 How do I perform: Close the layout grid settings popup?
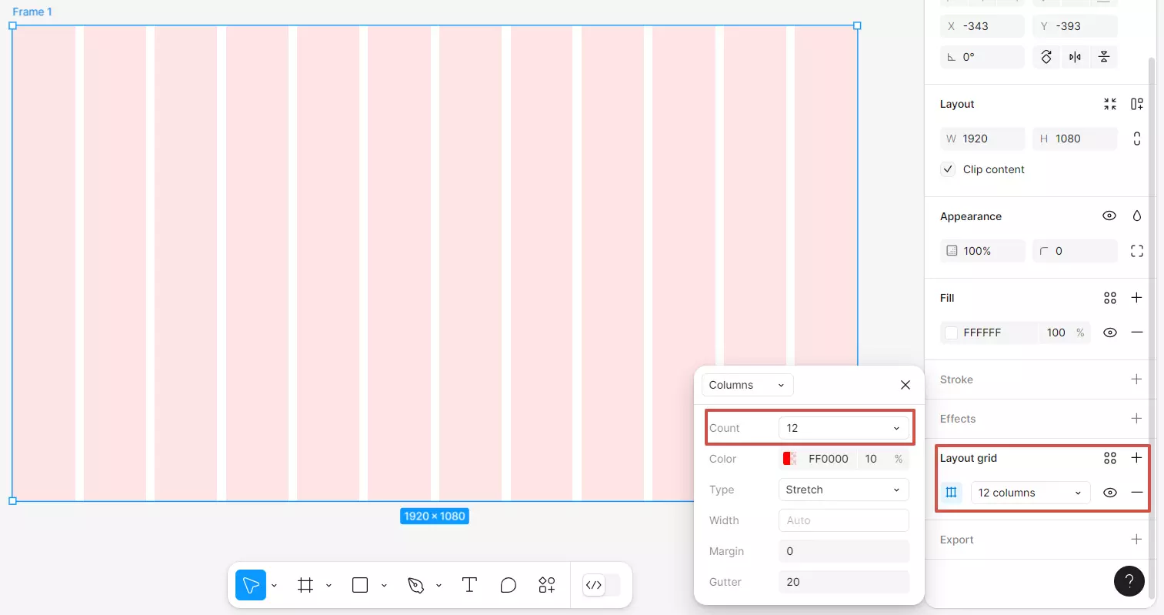[906, 385]
